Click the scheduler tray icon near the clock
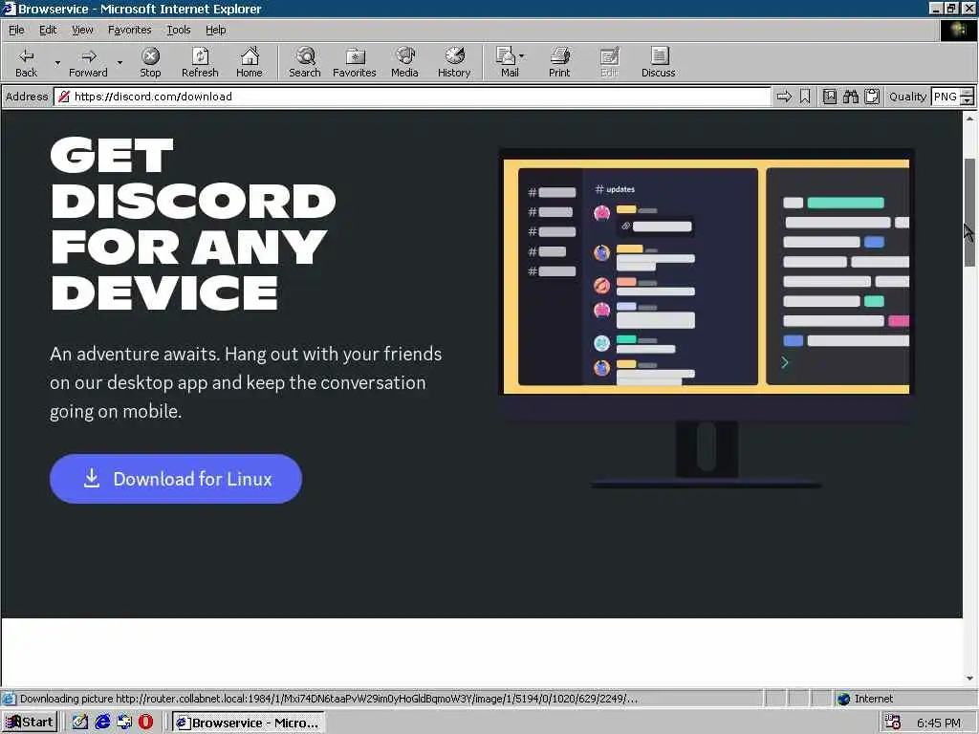Image resolution: width=979 pixels, height=734 pixels. point(893,723)
